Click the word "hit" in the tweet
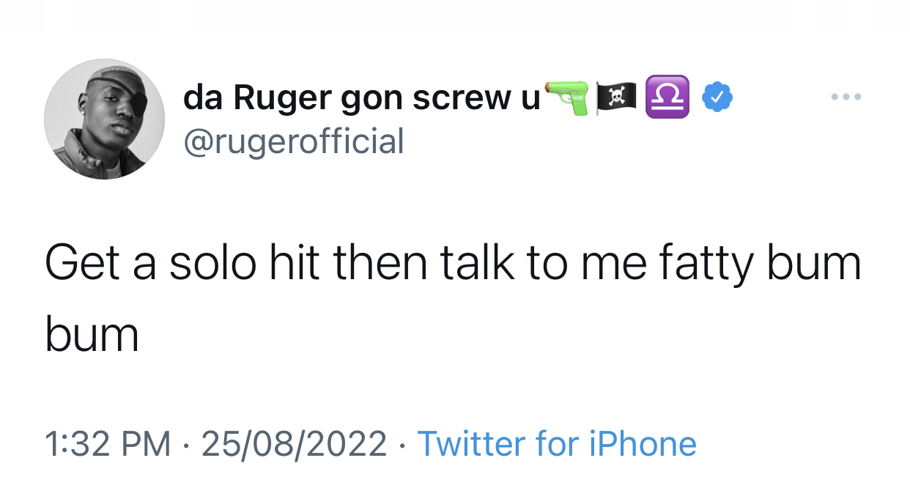The width and height of the screenshot is (910, 477). pos(295,264)
